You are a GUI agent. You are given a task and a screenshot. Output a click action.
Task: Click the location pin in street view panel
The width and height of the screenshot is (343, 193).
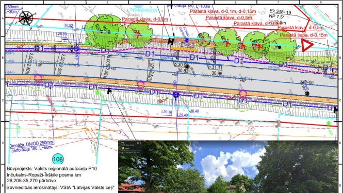tap(138, 144)
